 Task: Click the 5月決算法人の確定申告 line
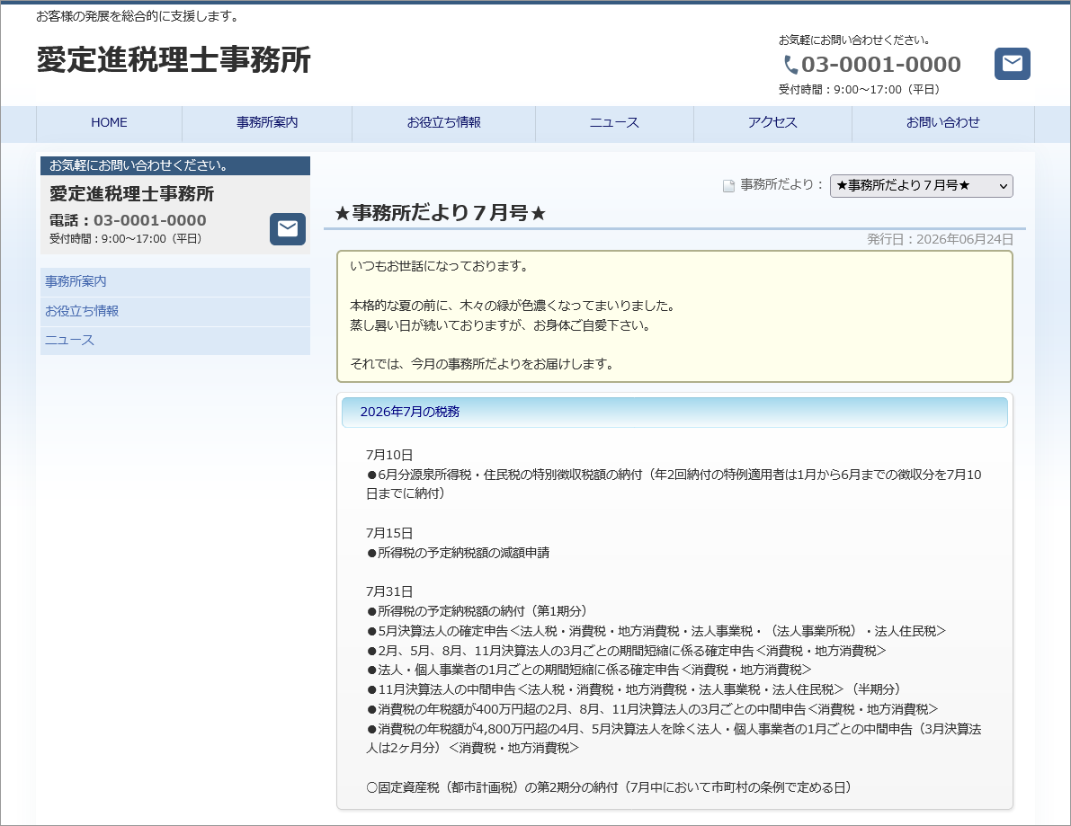[x=656, y=631]
